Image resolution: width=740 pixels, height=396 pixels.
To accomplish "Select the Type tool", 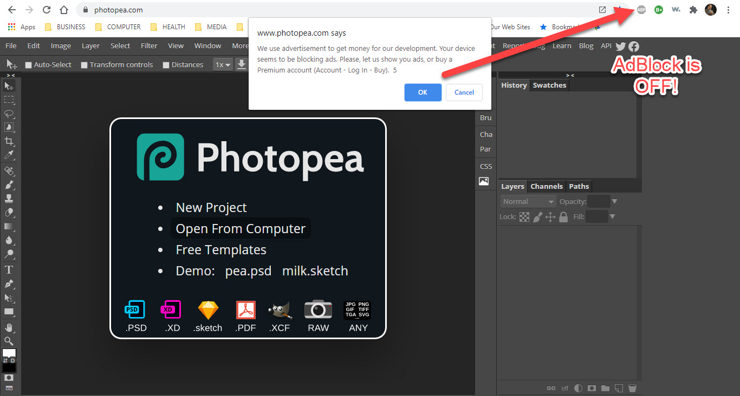I will pyautogui.click(x=9, y=269).
